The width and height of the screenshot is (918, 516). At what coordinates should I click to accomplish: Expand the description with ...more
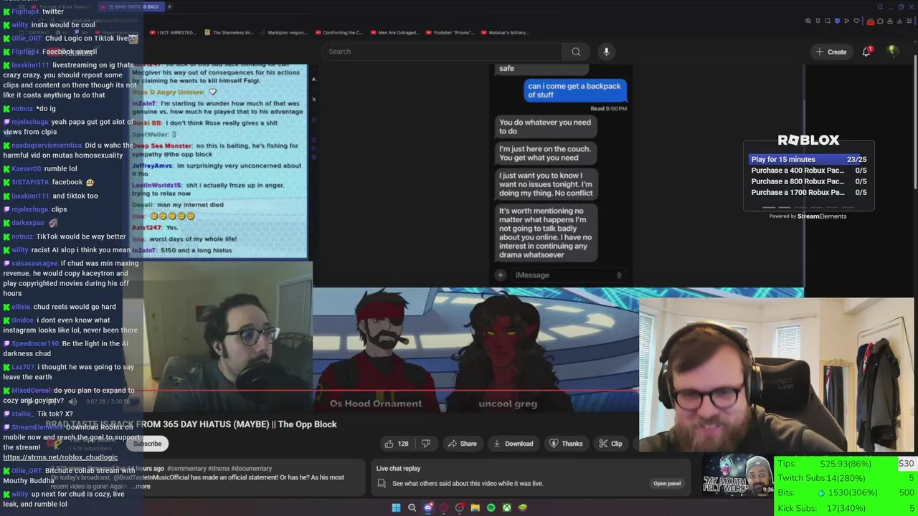click(x=142, y=487)
